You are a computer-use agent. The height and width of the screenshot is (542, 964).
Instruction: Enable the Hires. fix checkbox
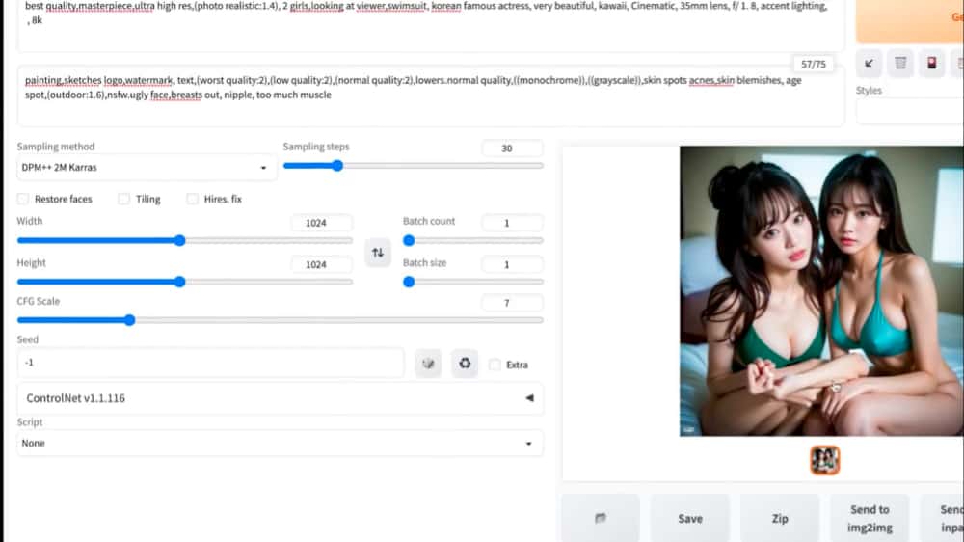coord(193,199)
